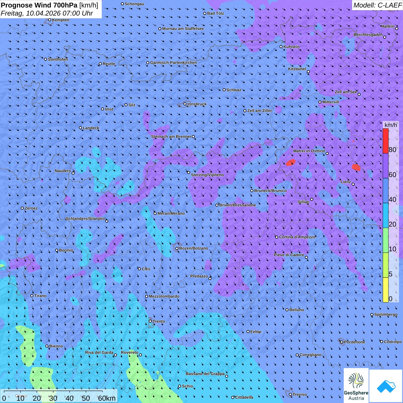Viewport: 403px width, 403px height.
Task: Click the 'Reutte' label
Action: tap(109, 64)
